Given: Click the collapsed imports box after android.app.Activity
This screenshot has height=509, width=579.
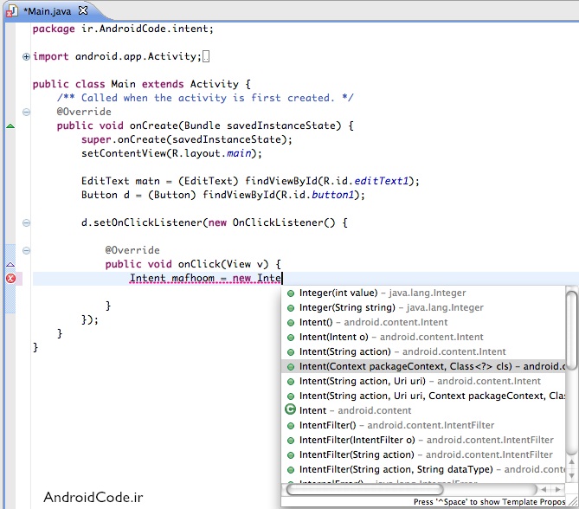Looking at the screenshot, I should pos(205,57).
